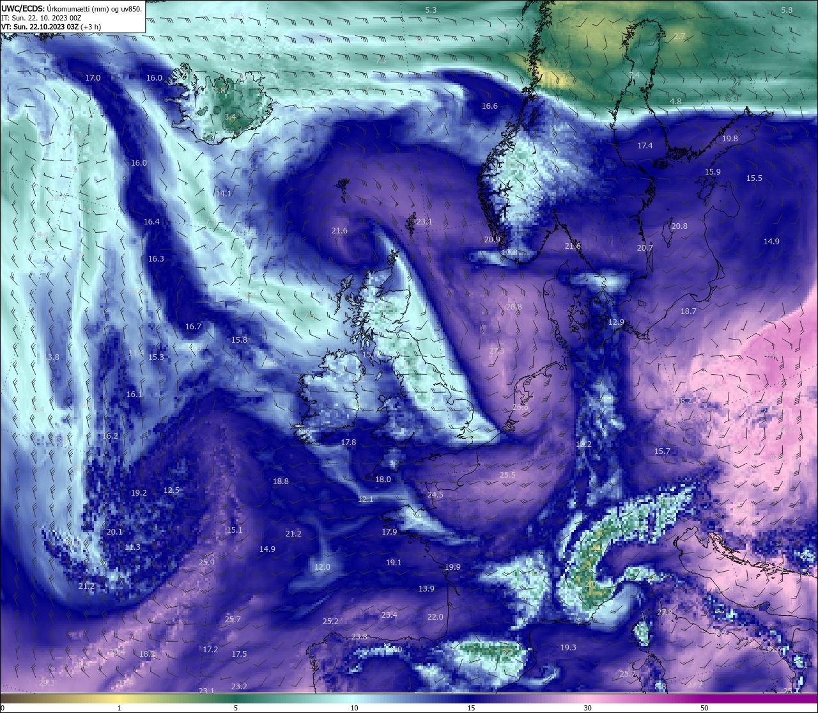The width and height of the screenshot is (818, 713).
Task: Click the legend tick label '50'
Action: click(704, 708)
